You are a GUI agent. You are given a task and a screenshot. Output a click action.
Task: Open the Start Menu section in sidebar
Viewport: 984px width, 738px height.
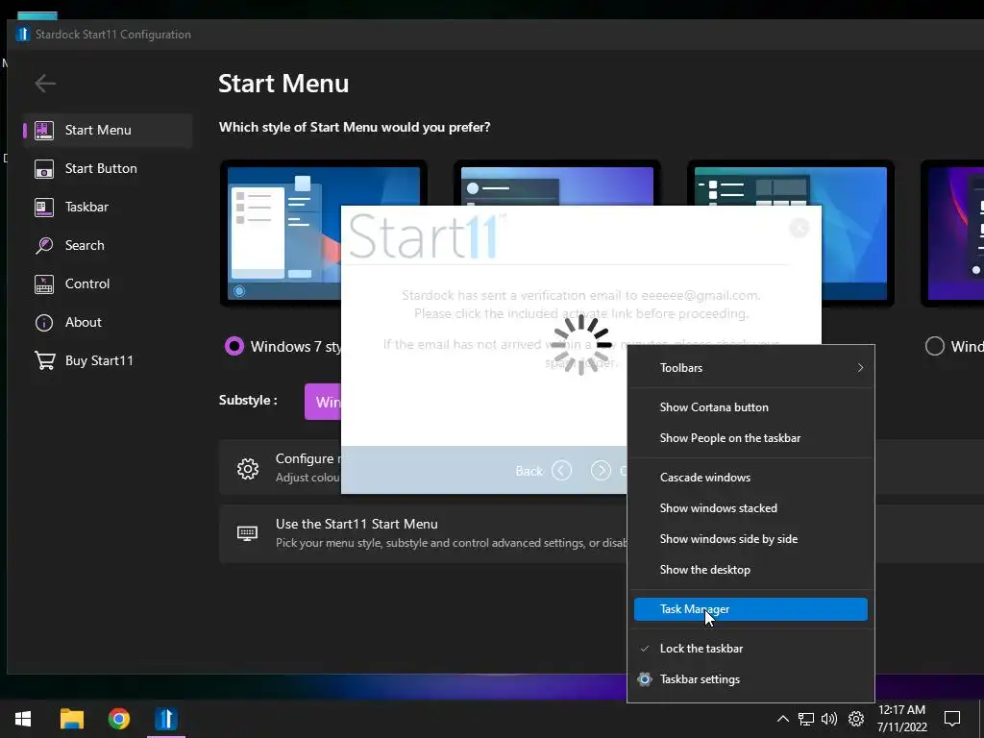click(x=108, y=130)
